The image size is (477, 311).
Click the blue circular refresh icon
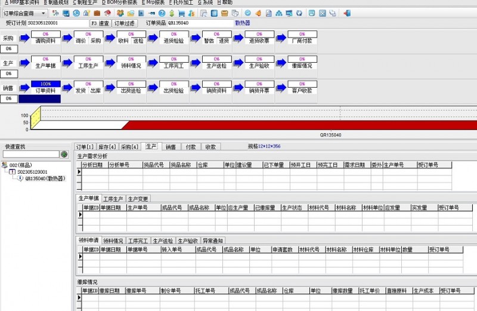tap(299, 13)
